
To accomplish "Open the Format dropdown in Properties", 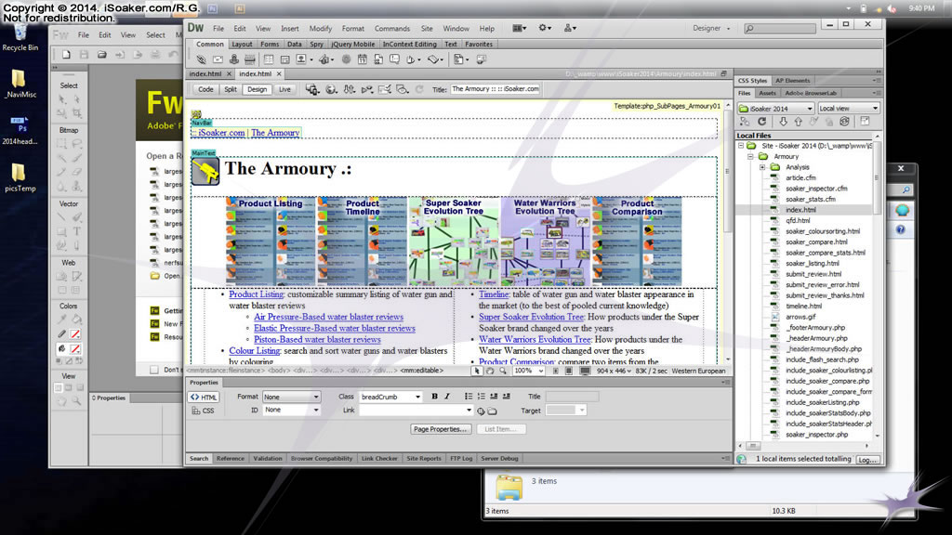I will coord(291,397).
